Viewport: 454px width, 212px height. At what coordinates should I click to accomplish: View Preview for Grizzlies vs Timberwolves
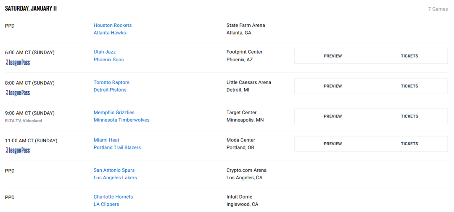point(333,116)
